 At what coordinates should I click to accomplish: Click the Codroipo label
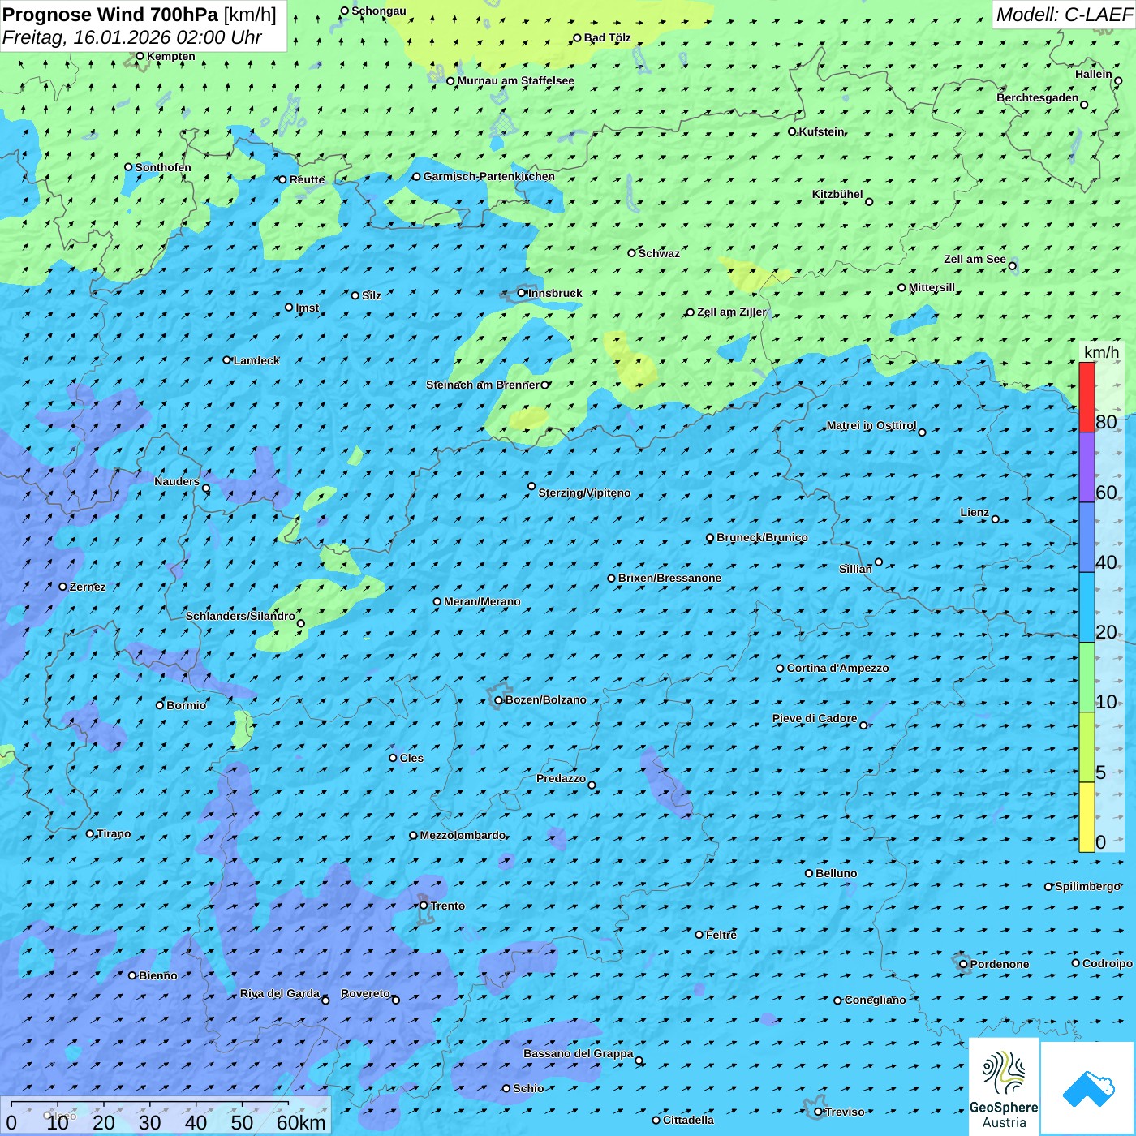[1107, 963]
